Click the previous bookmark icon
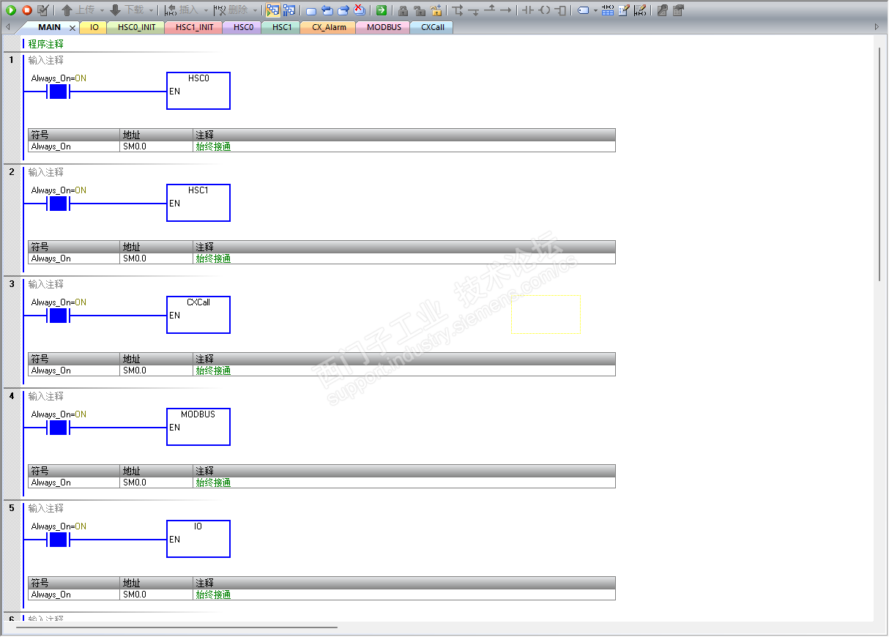 click(327, 10)
